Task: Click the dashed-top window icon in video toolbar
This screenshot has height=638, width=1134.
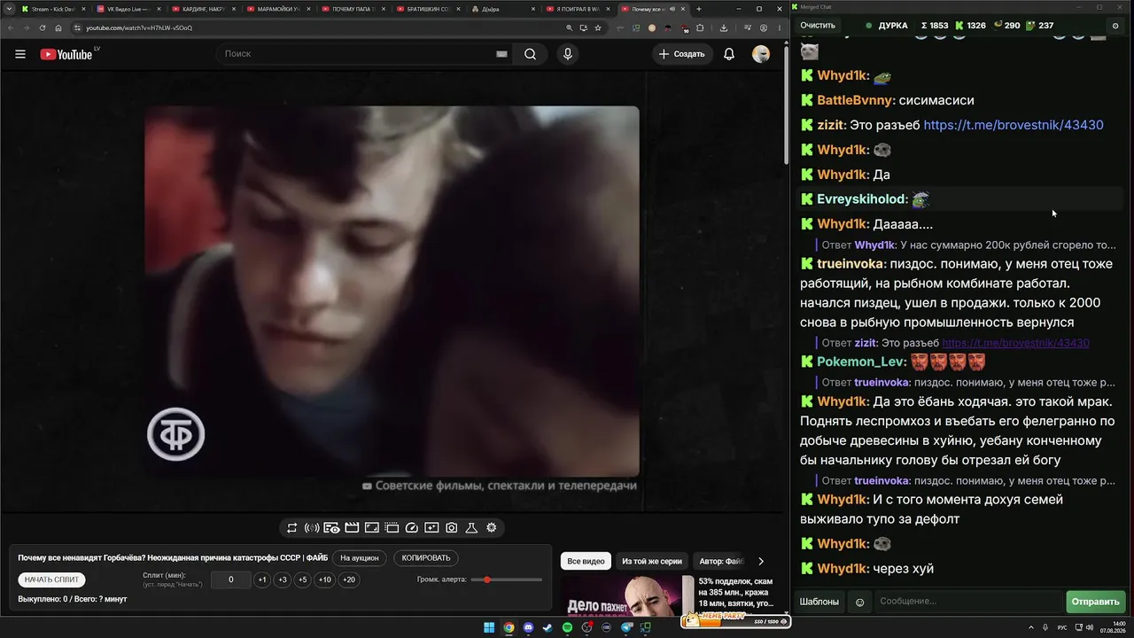Action: (x=392, y=528)
